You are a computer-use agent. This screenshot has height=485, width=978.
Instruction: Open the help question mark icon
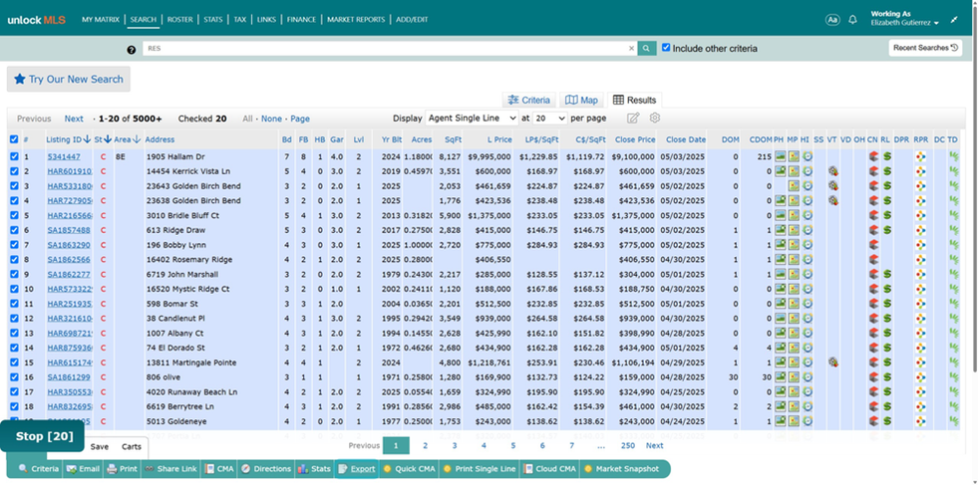(131, 50)
